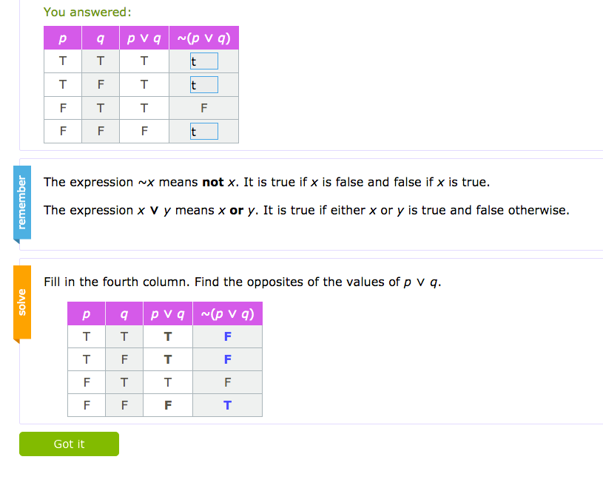Image resolution: width=603 pixels, height=485 pixels.
Task: Select the orange solve side tab
Action: point(22,302)
